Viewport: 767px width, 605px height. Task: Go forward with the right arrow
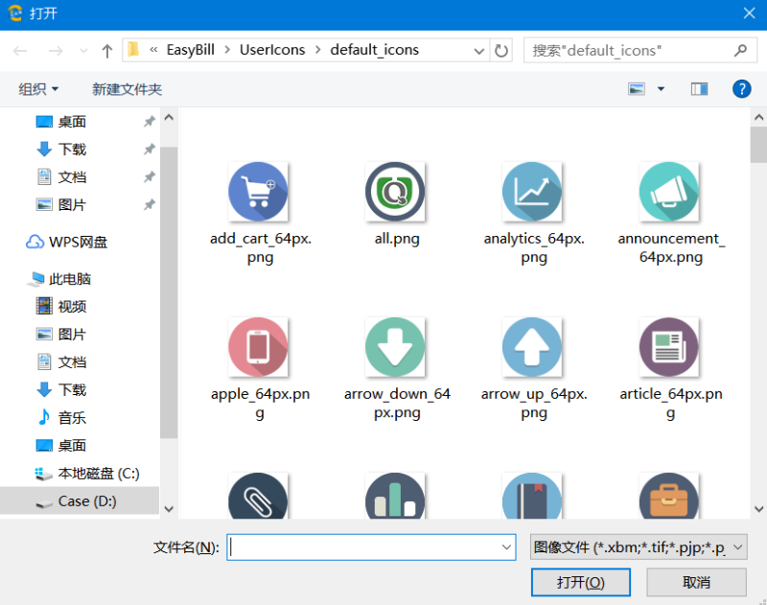tap(56, 51)
